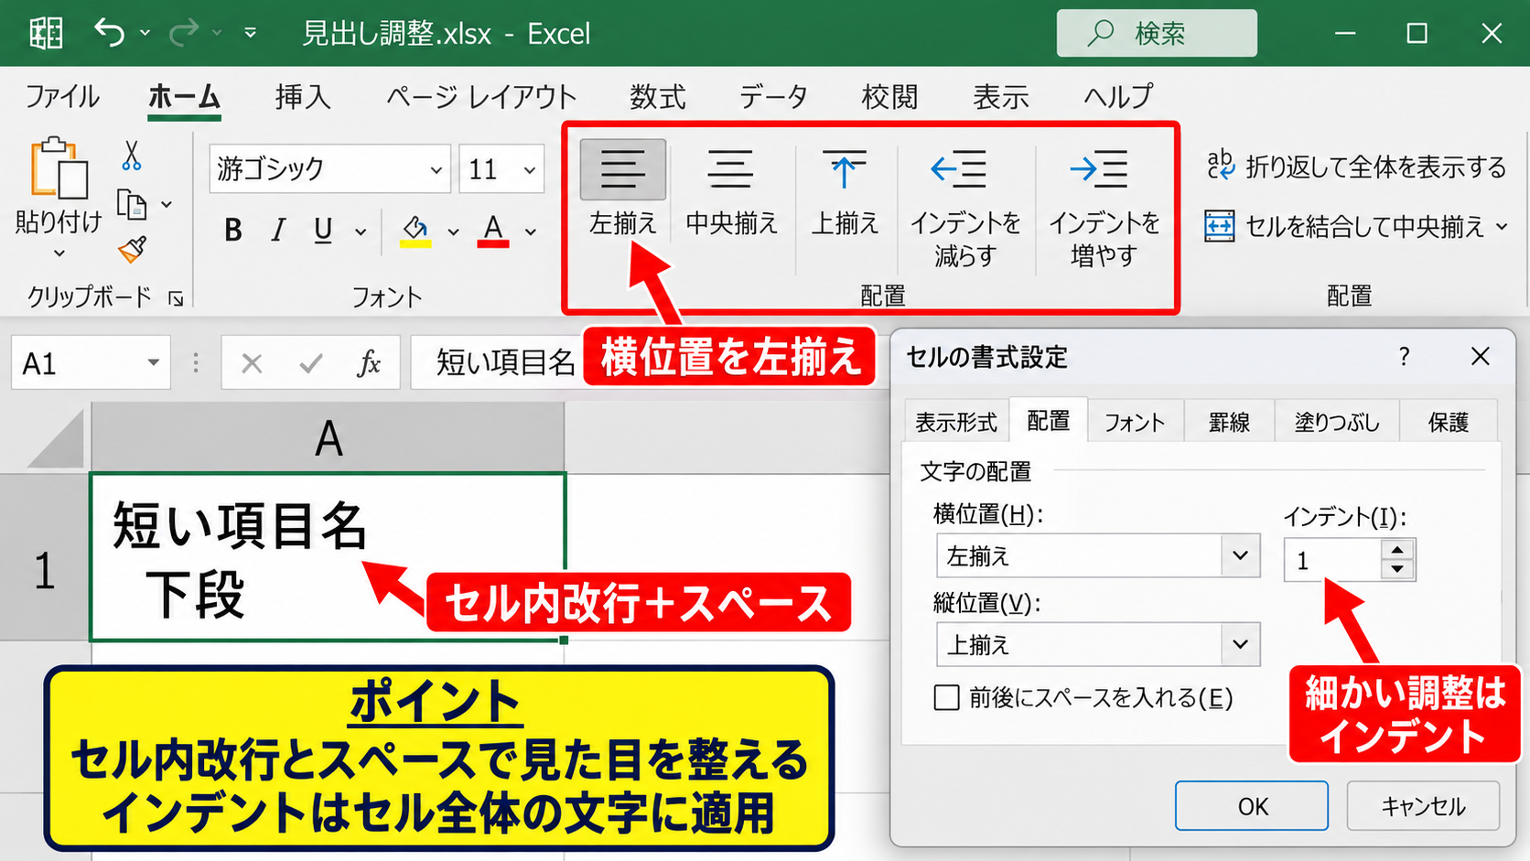Viewport: 1530px width, 861px height.
Task: Toggle italic I formatting
Action: [278, 231]
